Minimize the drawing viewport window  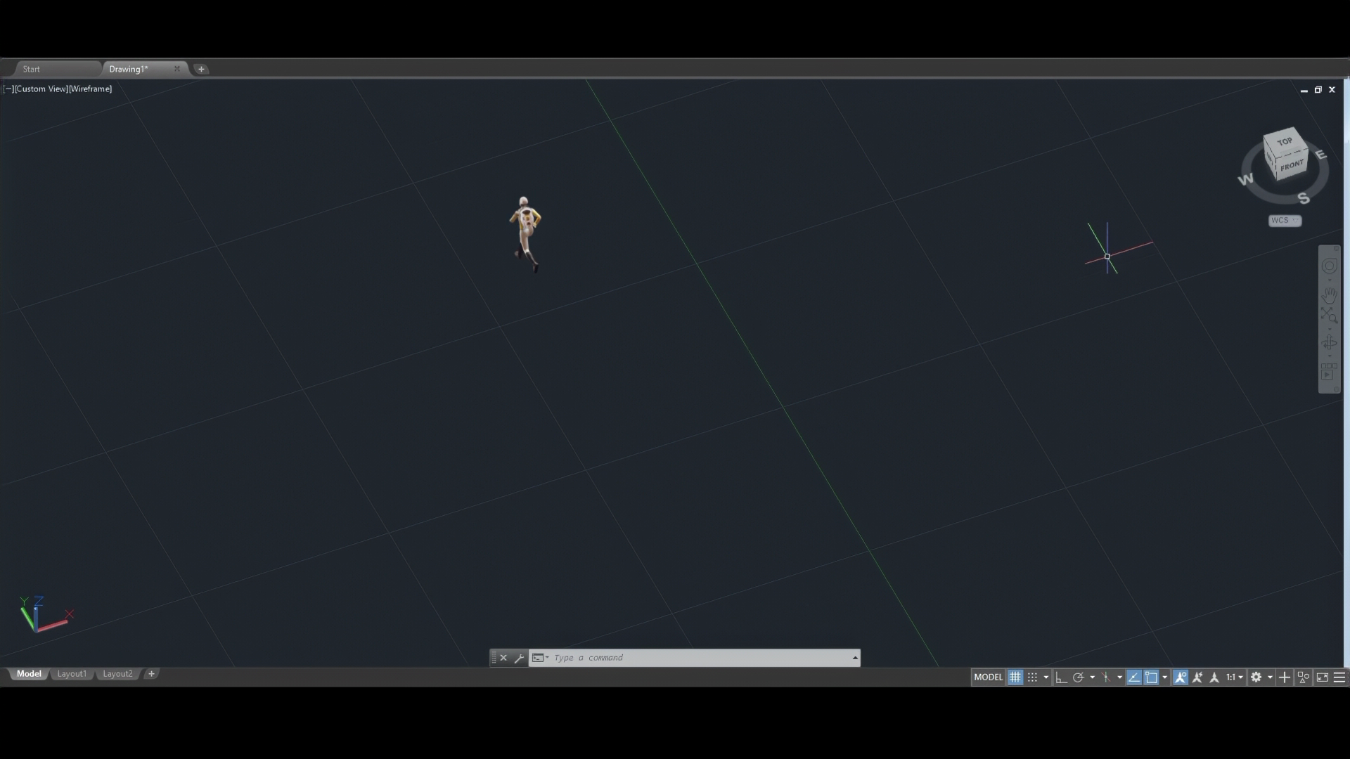[x=1304, y=90]
